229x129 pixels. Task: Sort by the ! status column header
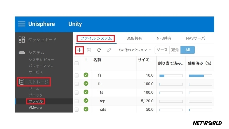(x=86, y=60)
